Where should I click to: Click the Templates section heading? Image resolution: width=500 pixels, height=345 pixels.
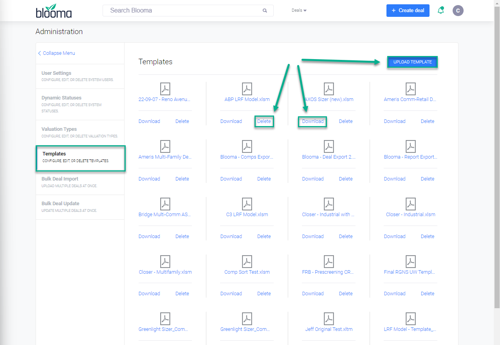pos(155,62)
